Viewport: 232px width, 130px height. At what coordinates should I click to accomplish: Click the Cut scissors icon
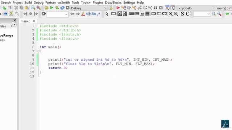tap(16, 8)
